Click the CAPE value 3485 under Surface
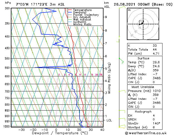The height and width of the screenshot is (135, 175). 157,78
